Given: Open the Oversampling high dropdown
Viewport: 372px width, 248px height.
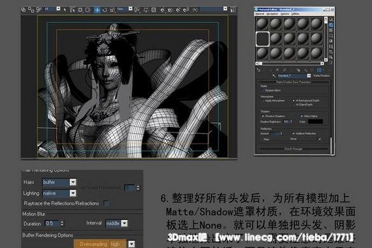Looking at the screenshot, I should click(132, 244).
